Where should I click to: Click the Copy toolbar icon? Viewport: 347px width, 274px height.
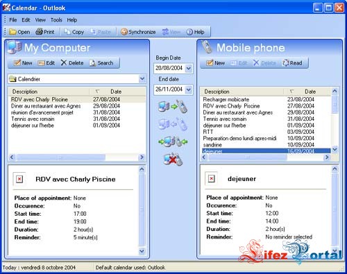pyautogui.click(x=74, y=32)
